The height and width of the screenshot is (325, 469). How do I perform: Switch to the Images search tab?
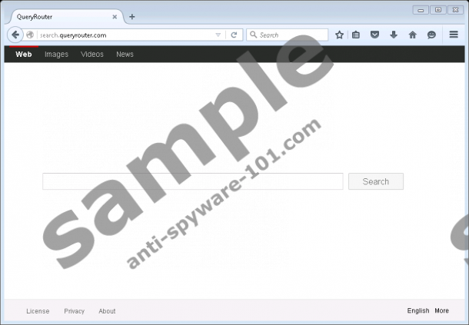[56, 55]
